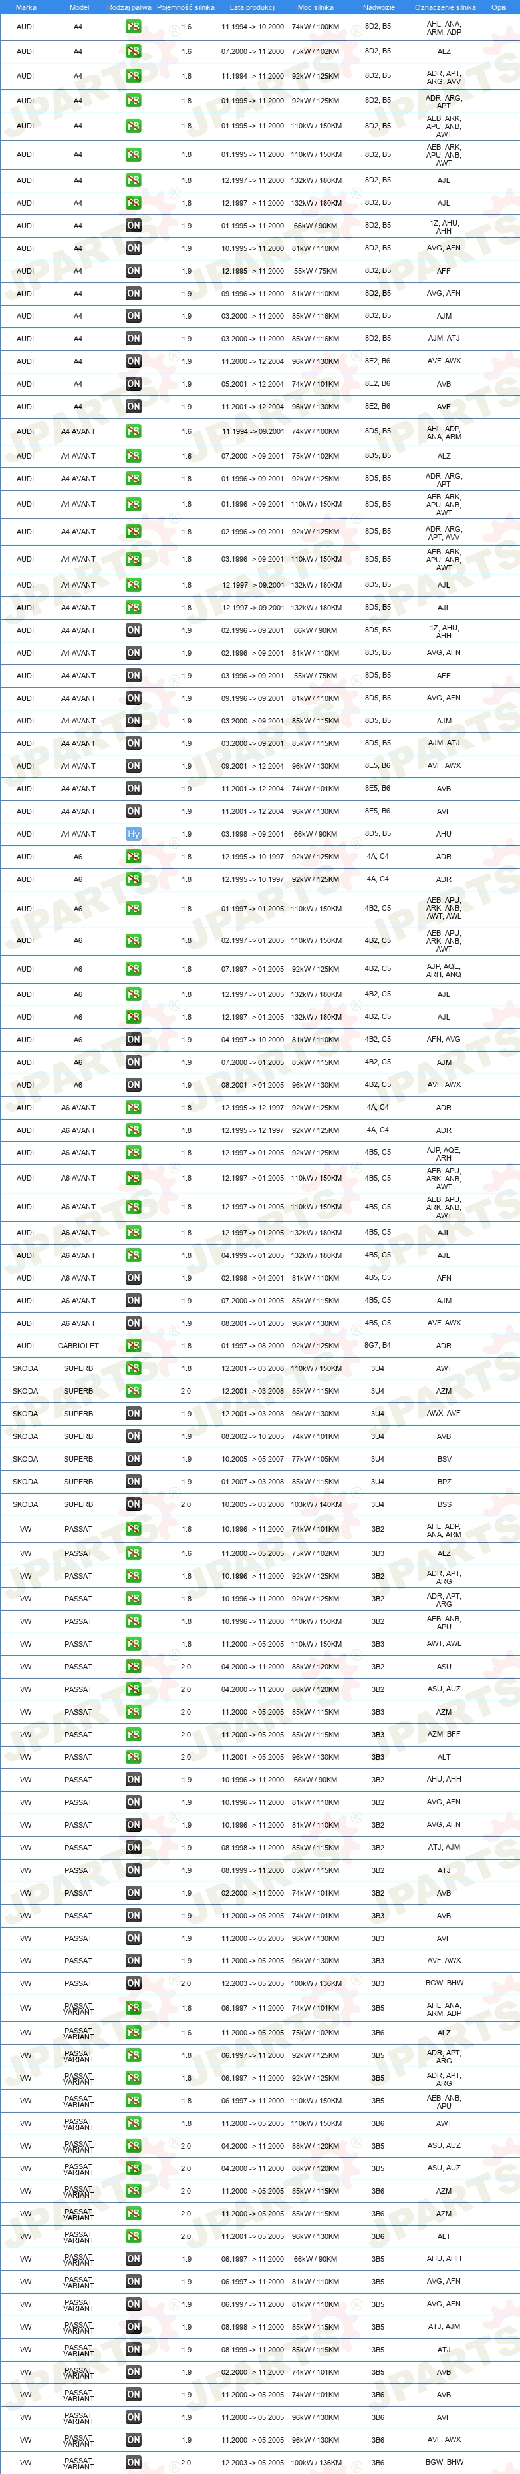Click ON icon in Audi A4 8E2 AVB row

coord(134,384)
